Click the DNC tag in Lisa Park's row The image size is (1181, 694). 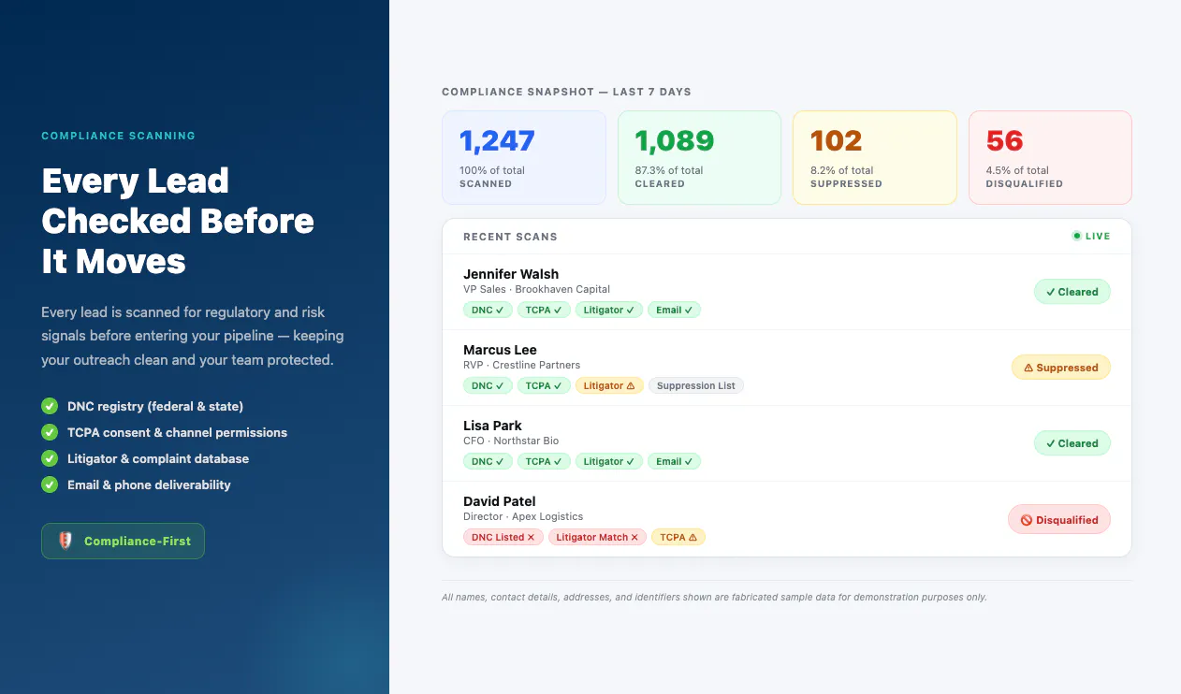coord(488,461)
